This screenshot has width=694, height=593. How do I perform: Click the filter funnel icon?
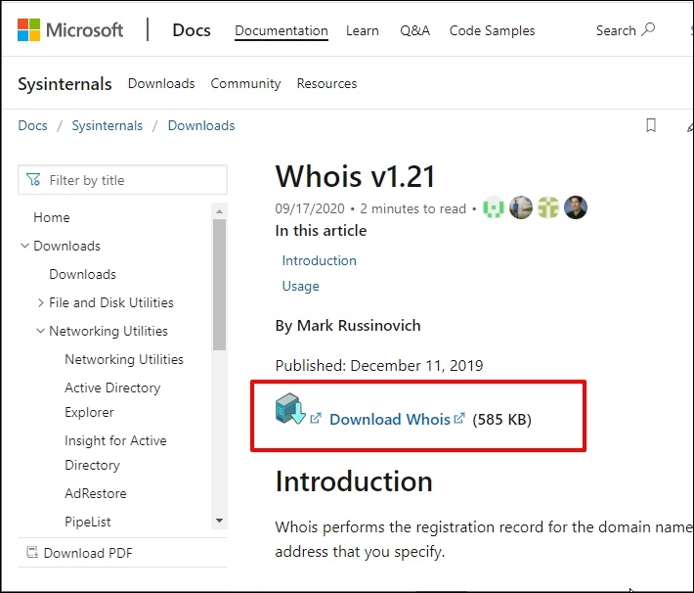click(x=33, y=179)
